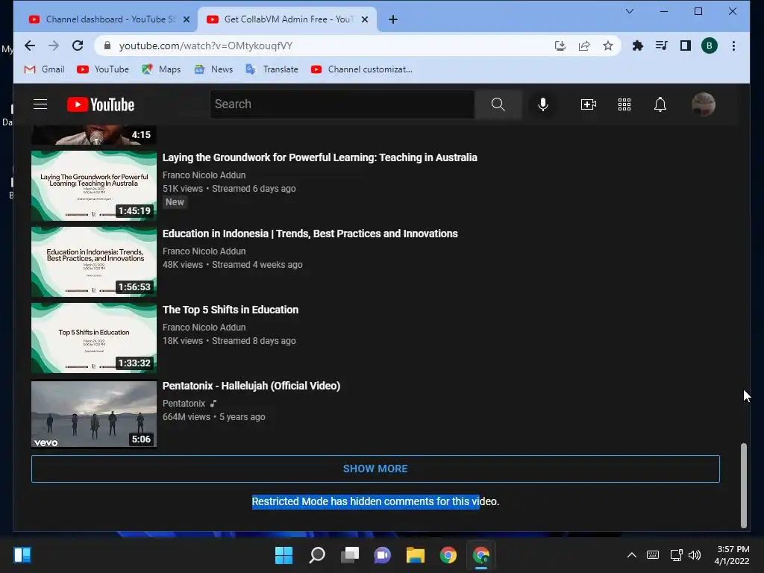Open the Channel customization bookmark
Image resolution: width=764 pixels, height=573 pixels.
(x=362, y=69)
